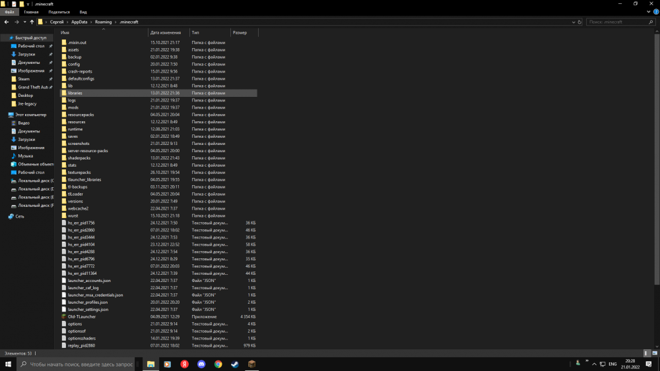Screen dimensions: 660x371
Task: Go forward using the forward arrow
Action: click(x=16, y=22)
